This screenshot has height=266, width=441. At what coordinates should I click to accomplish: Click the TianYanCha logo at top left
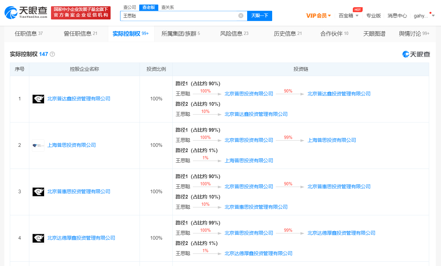[26, 13]
